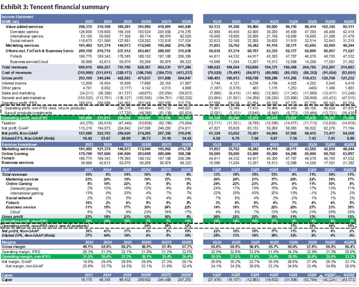Click Operating profit non-IFRS 1Q25 value "69,320"
359x287 pixels.
point(215,118)
